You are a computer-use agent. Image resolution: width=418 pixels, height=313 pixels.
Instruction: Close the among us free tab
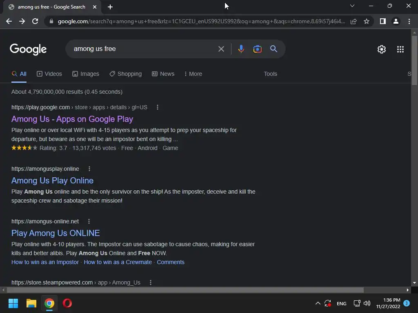tap(95, 7)
